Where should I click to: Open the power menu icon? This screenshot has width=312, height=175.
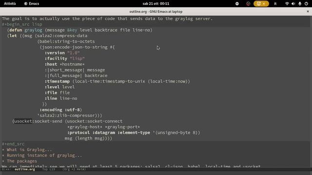[306, 3]
